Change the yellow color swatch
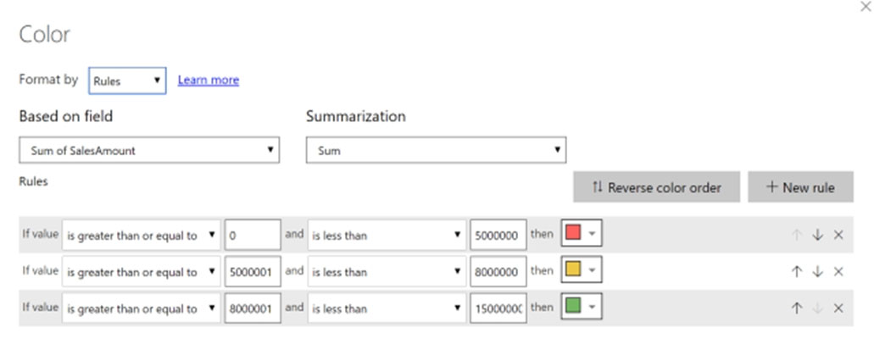The image size is (874, 350). point(580,271)
